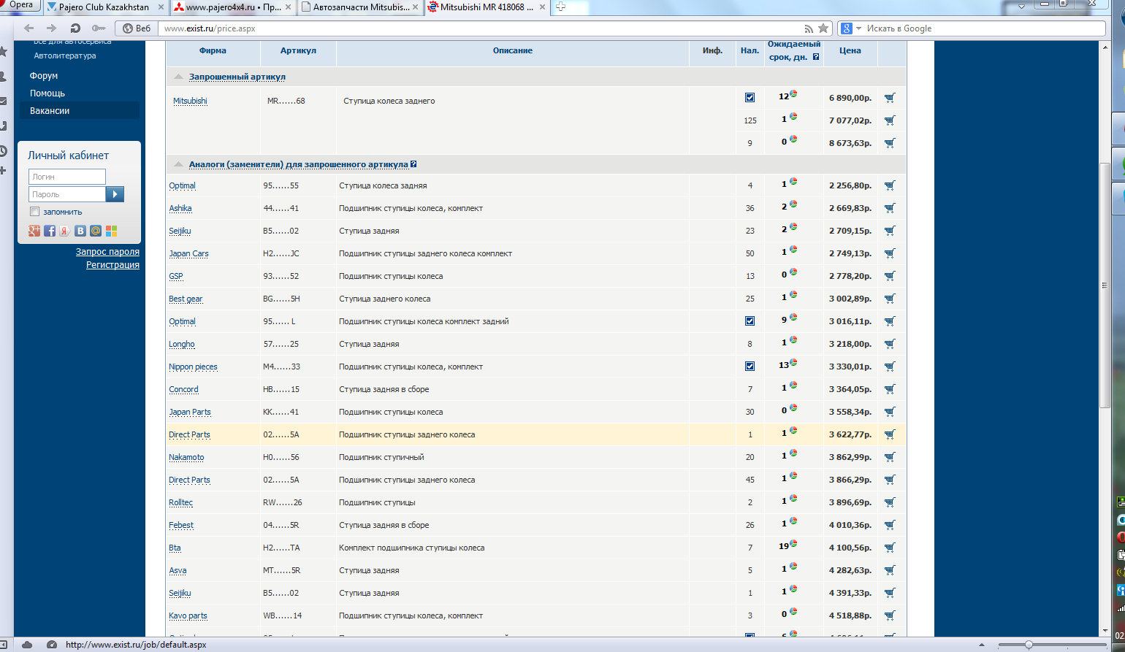Open the 'Форум' sidebar menu item

pos(44,76)
